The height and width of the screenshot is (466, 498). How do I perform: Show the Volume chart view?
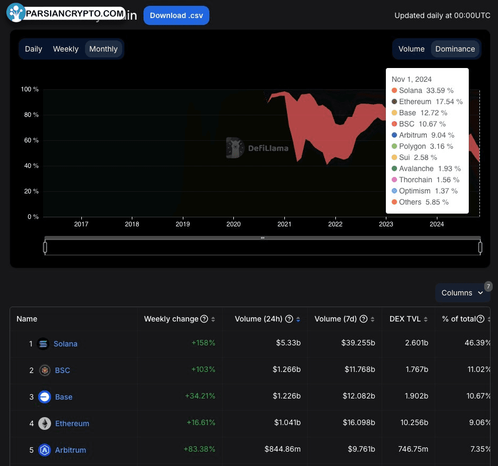pos(411,49)
